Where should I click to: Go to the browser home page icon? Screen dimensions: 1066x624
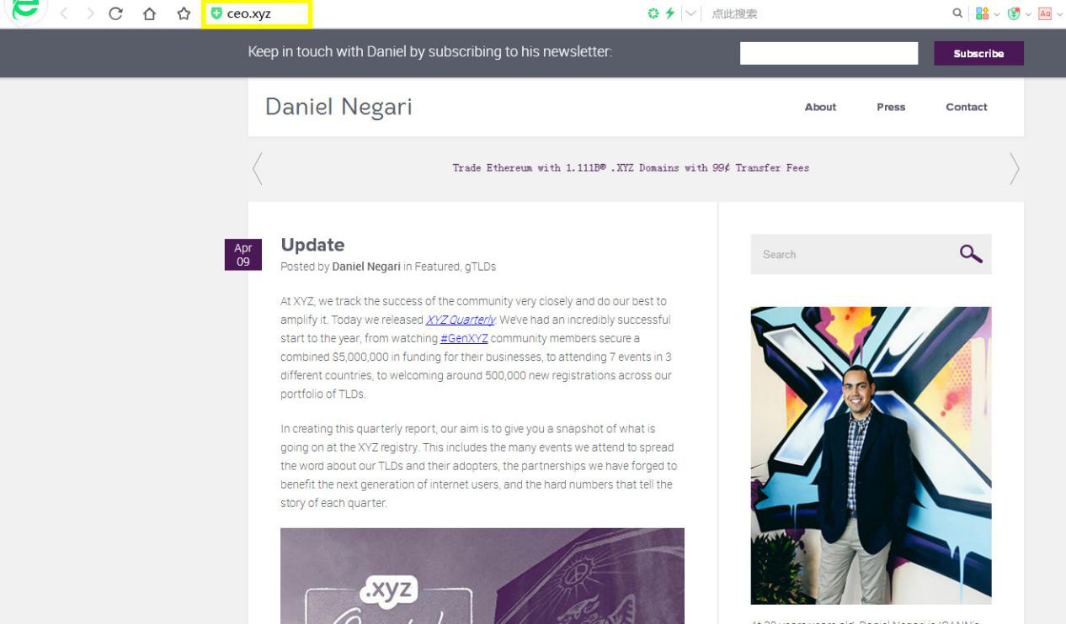pos(149,13)
